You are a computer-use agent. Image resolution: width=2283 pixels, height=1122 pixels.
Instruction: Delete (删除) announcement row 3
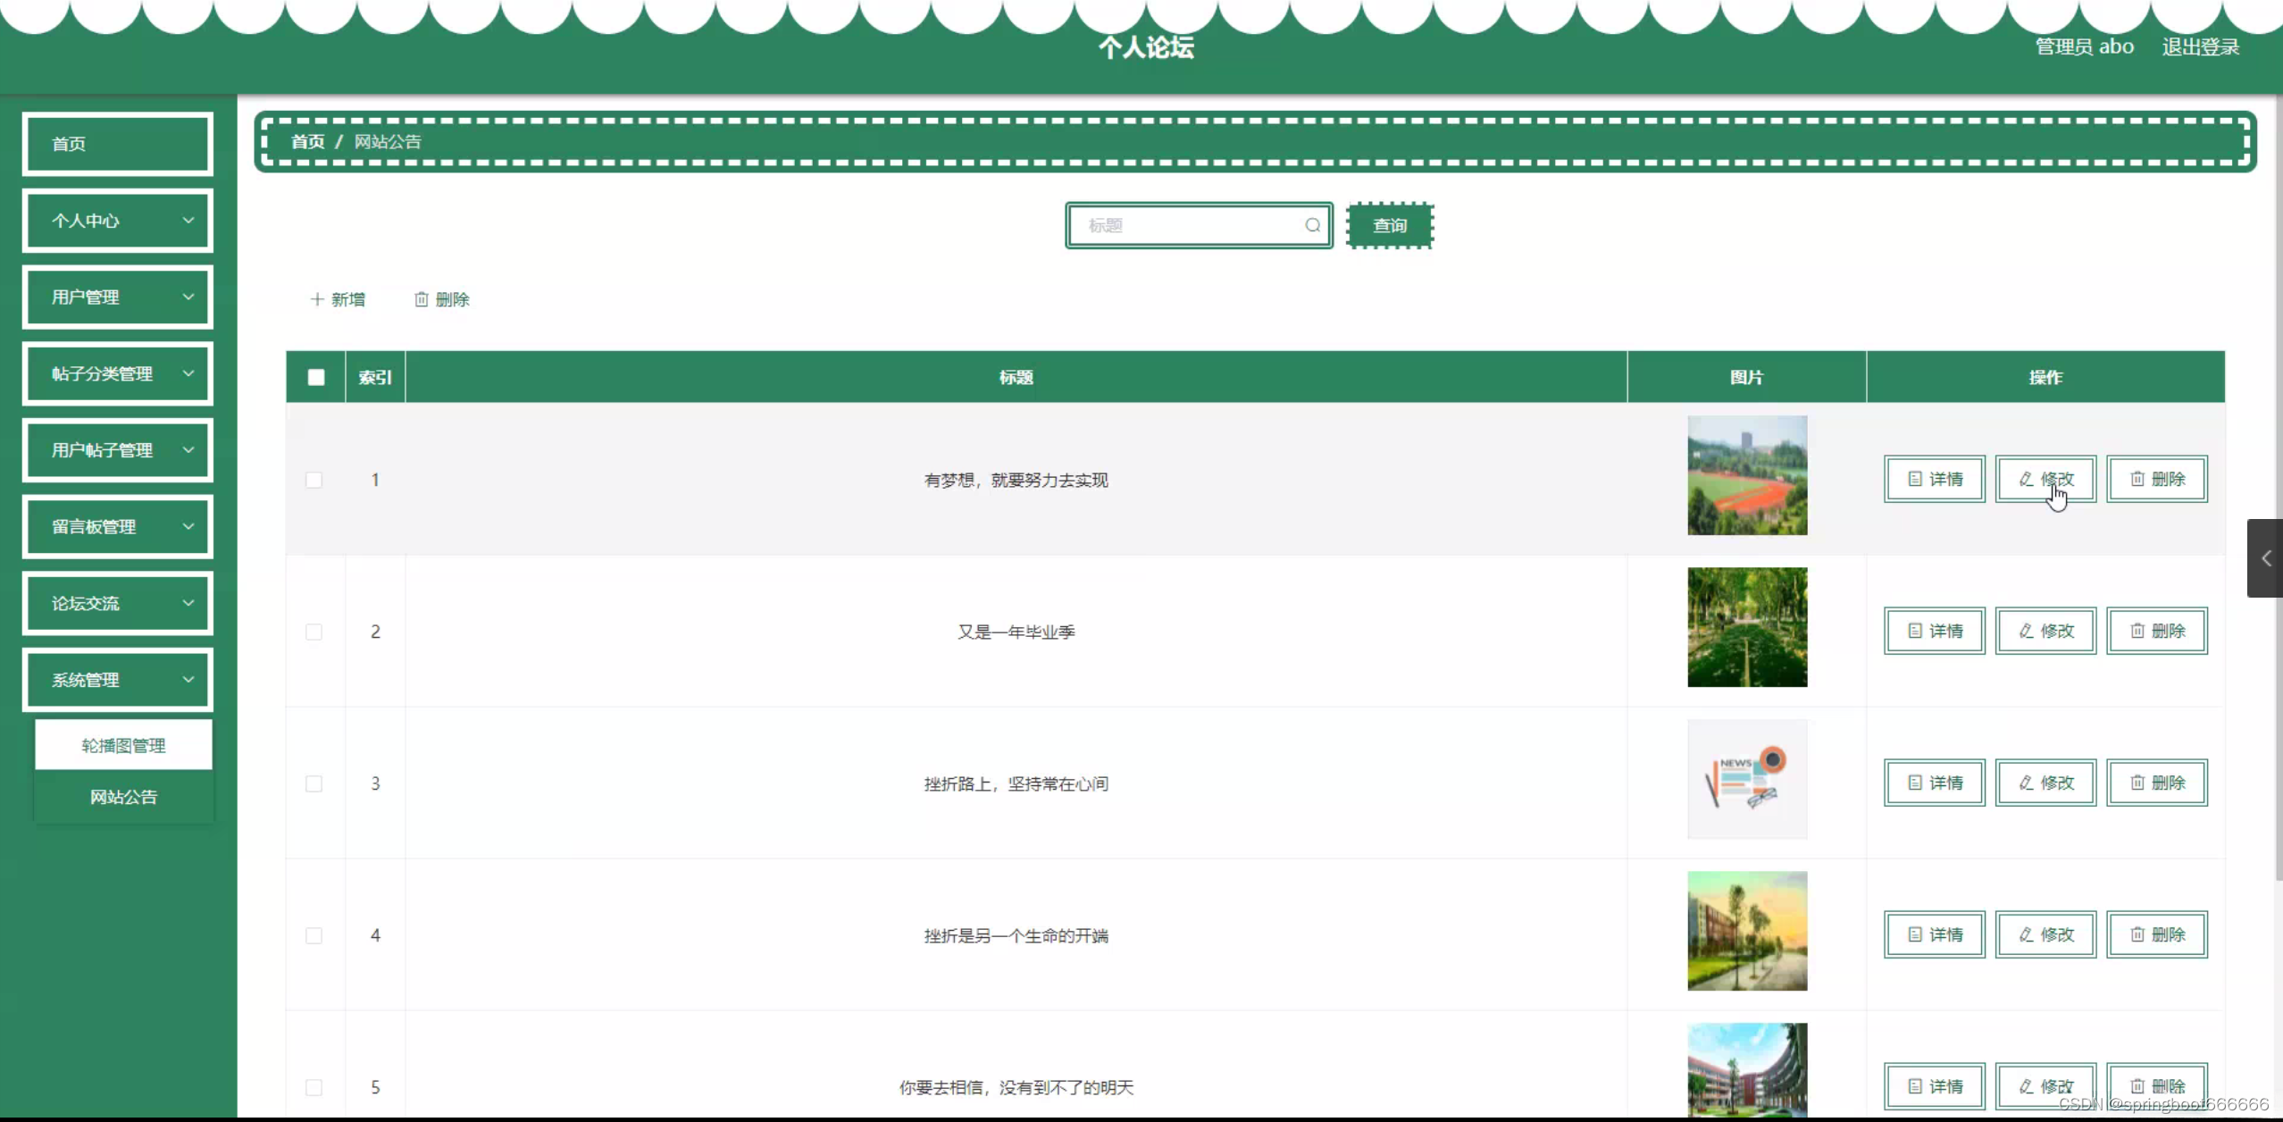pyautogui.click(x=2156, y=783)
